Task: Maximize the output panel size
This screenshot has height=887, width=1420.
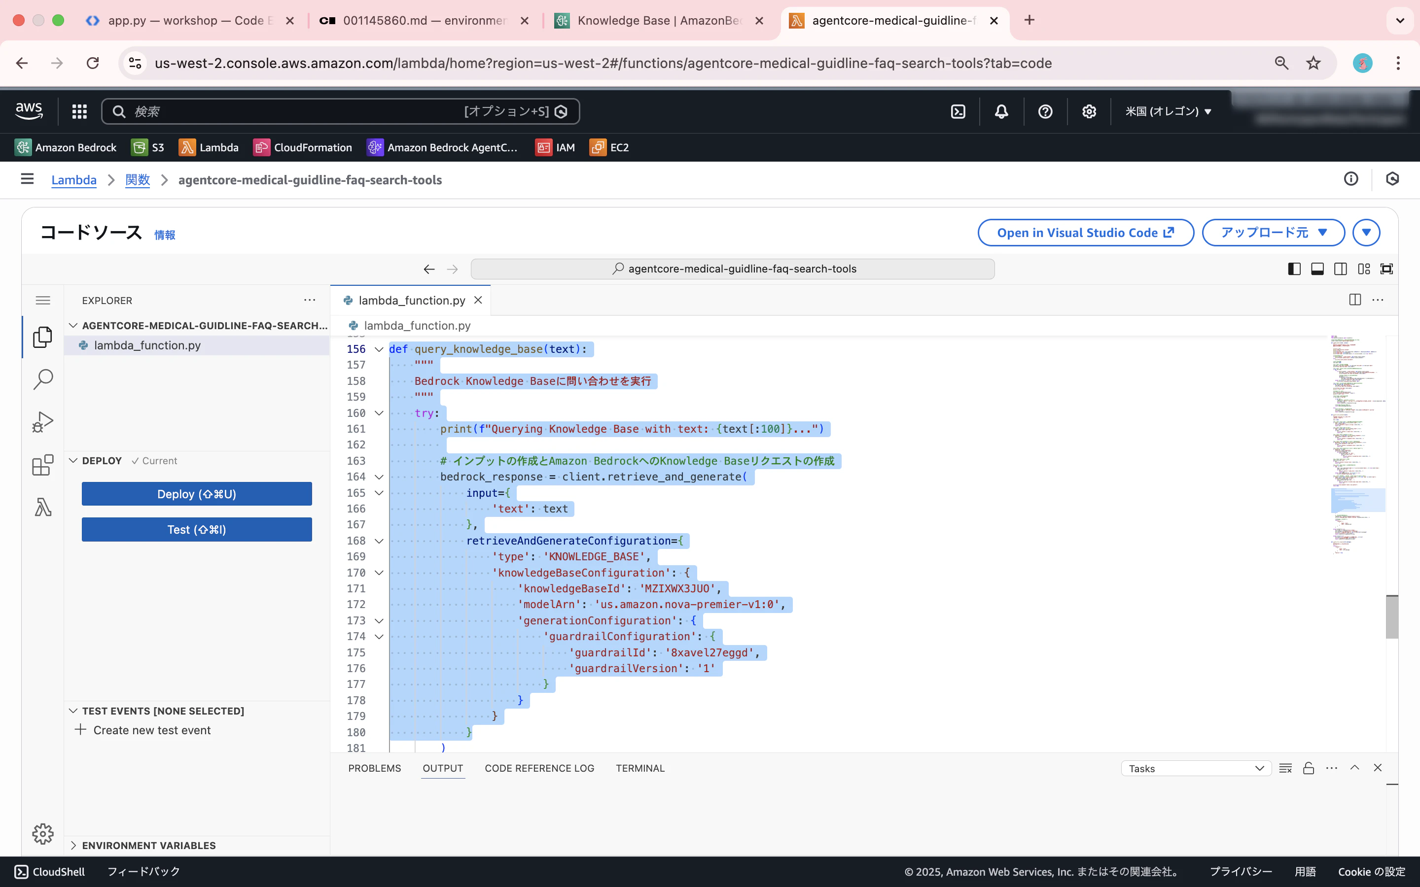Action: coord(1355,768)
